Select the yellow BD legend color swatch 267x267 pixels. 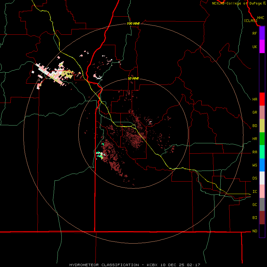coord(262,126)
